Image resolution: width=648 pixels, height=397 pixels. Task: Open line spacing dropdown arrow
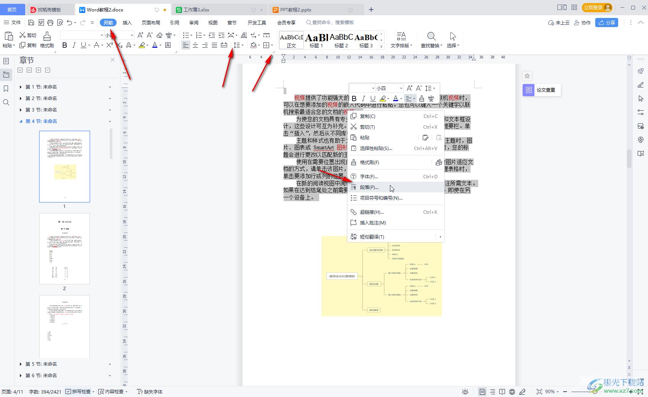point(243,45)
